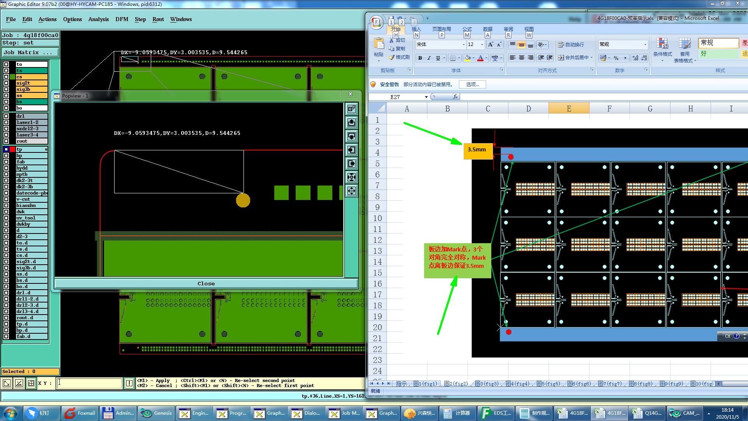The image size is (748, 421).
Task: Enable the v-cut layer checkbox
Action: [6, 199]
